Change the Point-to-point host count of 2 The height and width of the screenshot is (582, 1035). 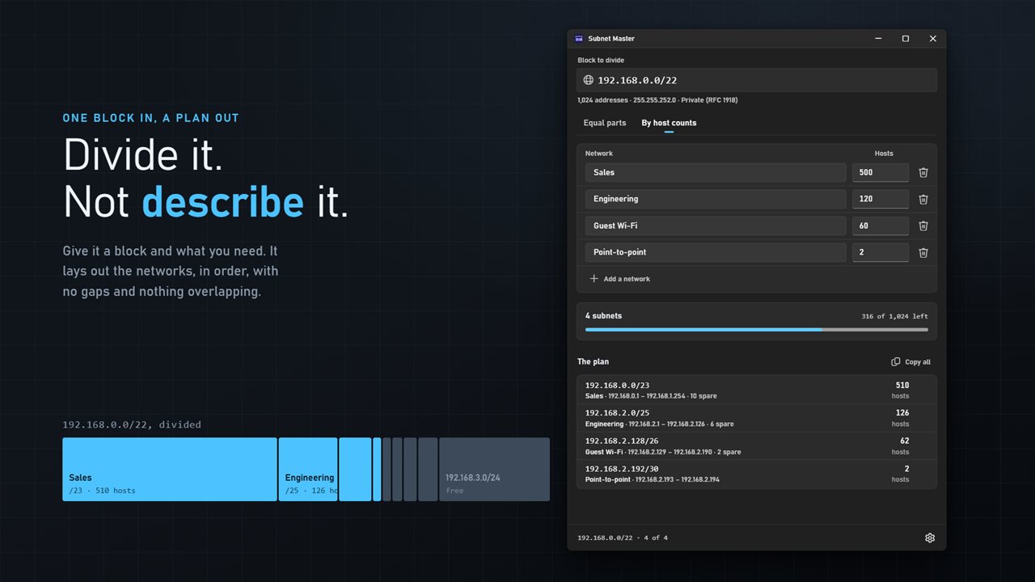click(881, 252)
